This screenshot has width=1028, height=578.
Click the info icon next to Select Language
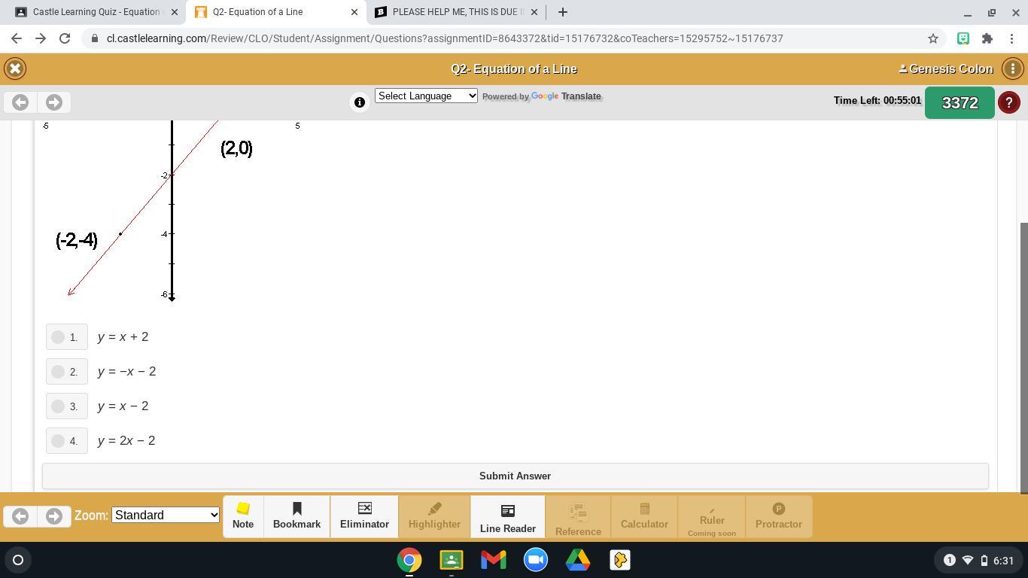point(360,102)
